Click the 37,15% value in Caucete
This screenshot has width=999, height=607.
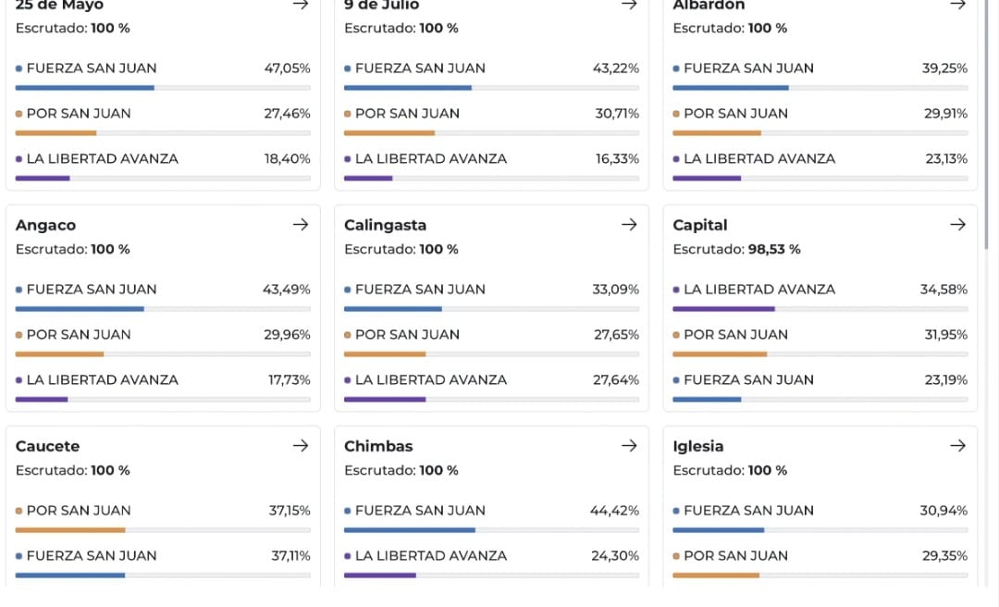[x=290, y=511]
